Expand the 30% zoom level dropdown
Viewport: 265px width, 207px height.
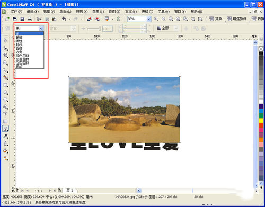149,19
